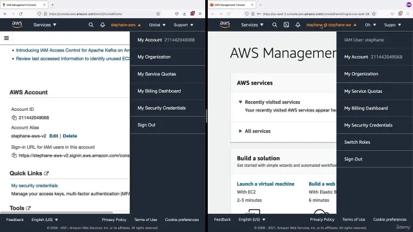413x232 pixels.
Task: Open CloudShell icon in right console
Action: [287, 24]
